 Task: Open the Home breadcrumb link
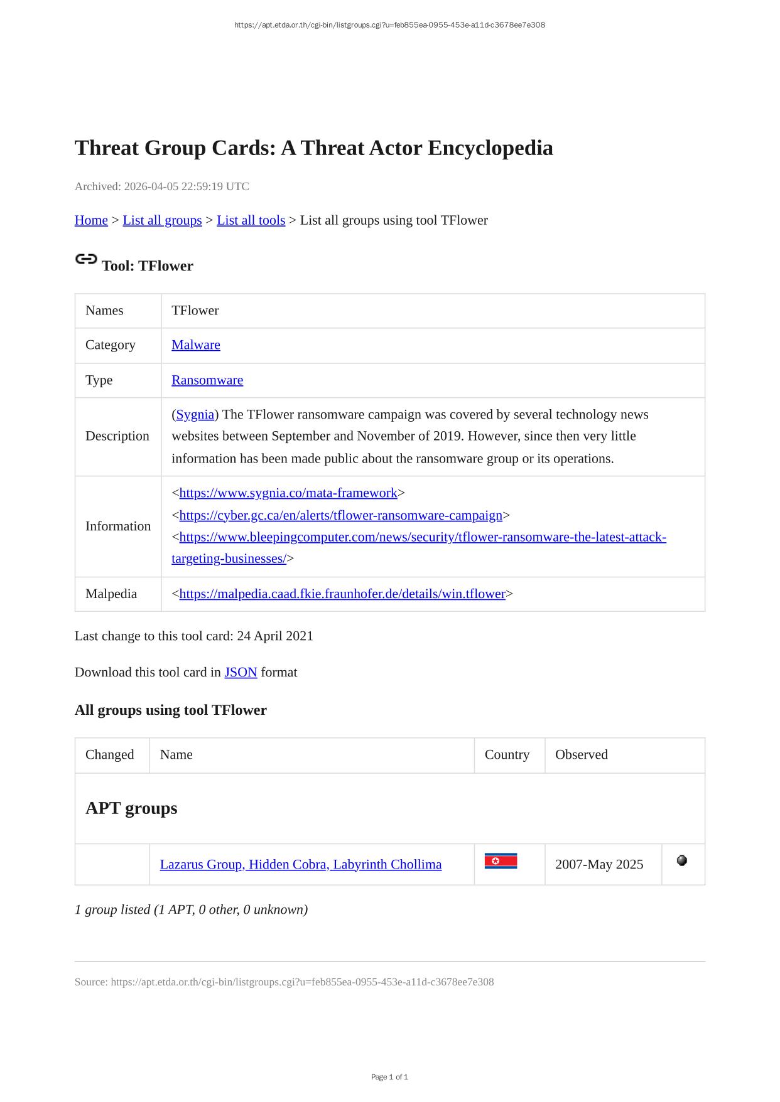[x=91, y=220]
